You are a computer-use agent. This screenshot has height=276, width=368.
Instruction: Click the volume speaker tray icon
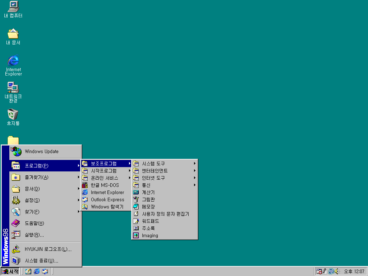coord(337,271)
